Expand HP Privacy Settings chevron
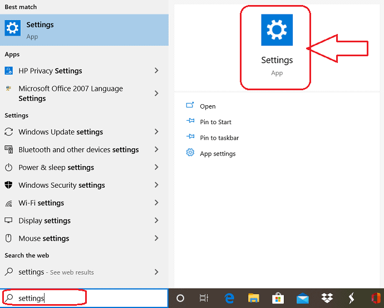384x308 pixels. point(156,71)
